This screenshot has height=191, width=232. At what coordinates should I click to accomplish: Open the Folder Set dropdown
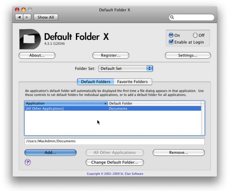point(126,68)
